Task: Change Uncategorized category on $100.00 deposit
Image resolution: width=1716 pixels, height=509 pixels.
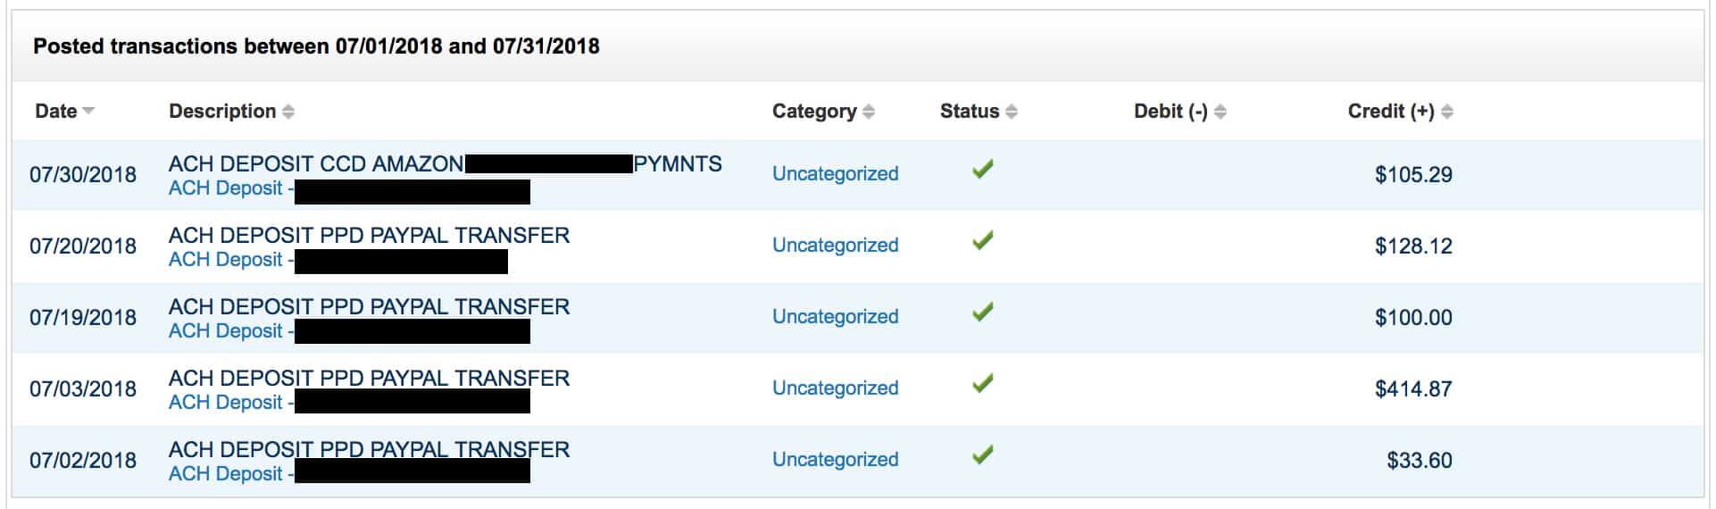Action: (x=836, y=317)
